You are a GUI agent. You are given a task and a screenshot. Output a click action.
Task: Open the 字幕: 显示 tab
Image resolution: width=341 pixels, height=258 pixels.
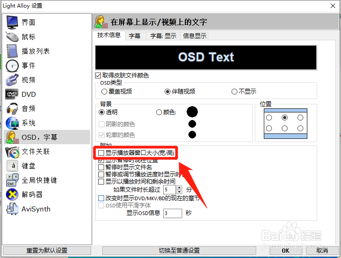coord(163,36)
